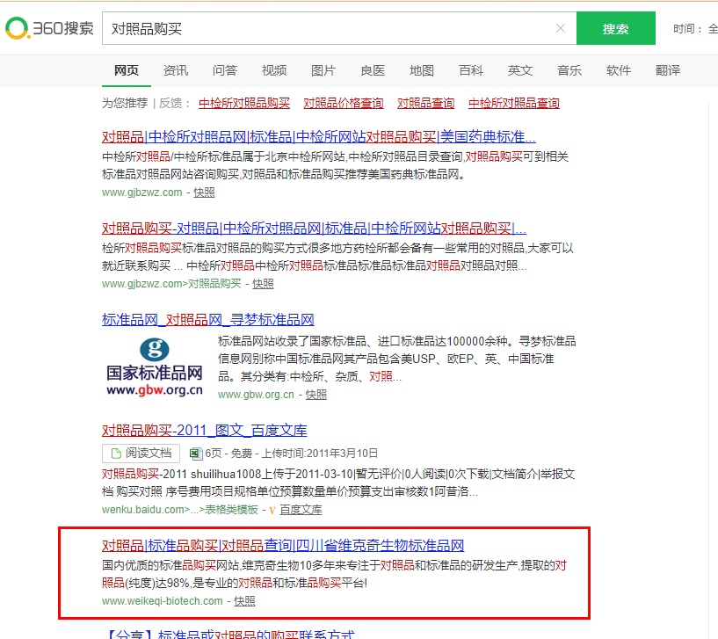Clear the search box with the X icon
Viewport: 718px width, 639px height.
pos(561,28)
